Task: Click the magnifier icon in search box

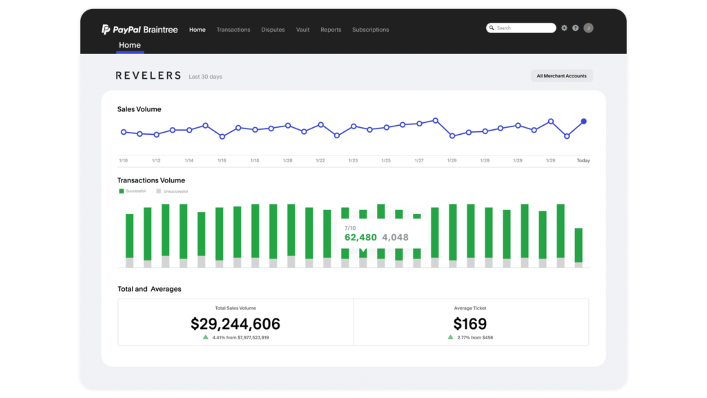Action: click(492, 28)
